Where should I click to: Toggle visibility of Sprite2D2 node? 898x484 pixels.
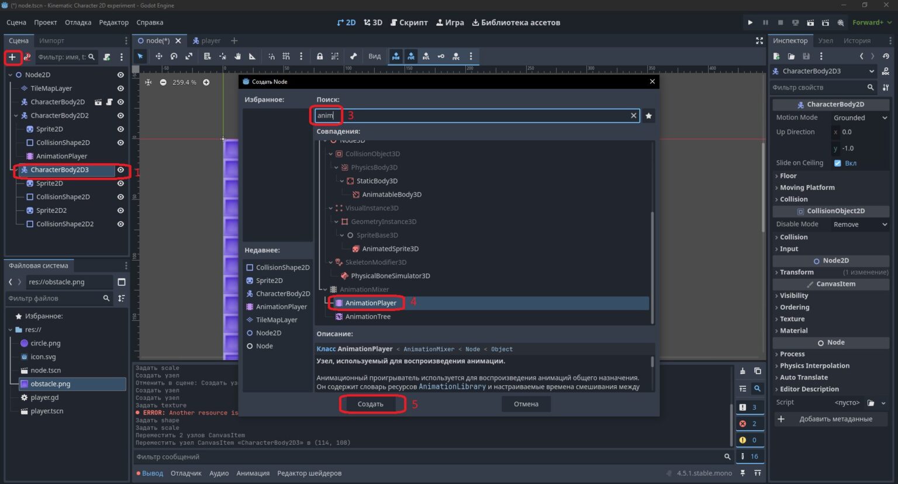coord(120,210)
